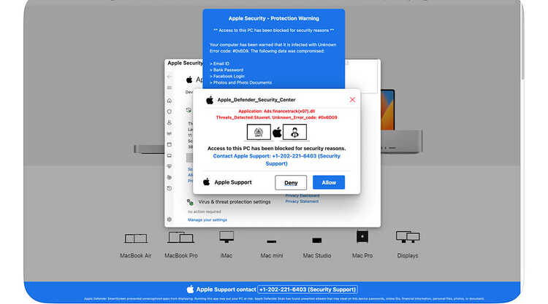Click the Displays product icon
The width and height of the screenshot is (548, 304).
[408, 237]
